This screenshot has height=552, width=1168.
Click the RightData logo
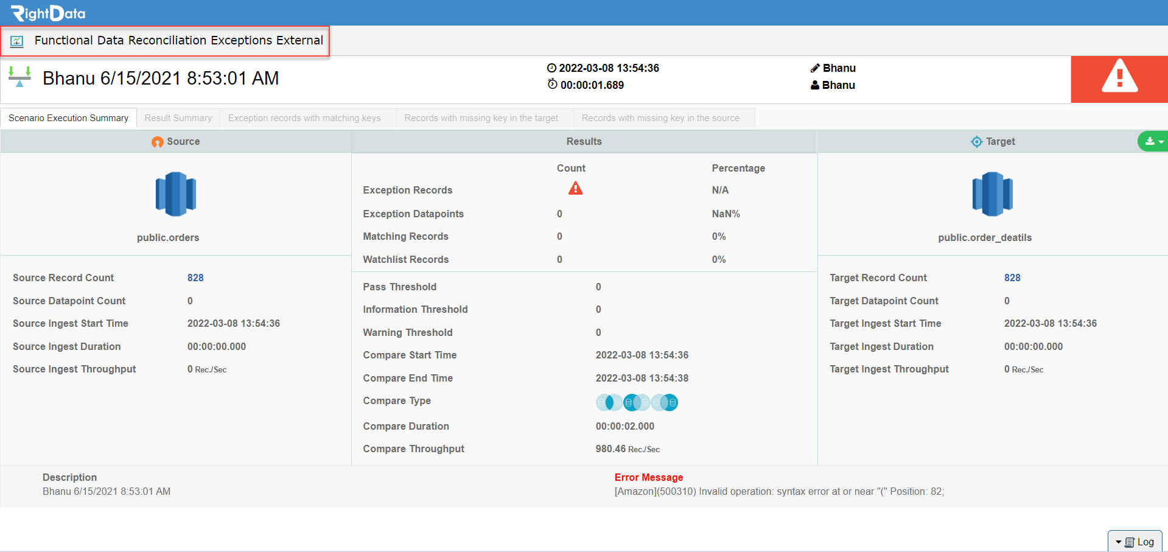pyautogui.click(x=49, y=13)
